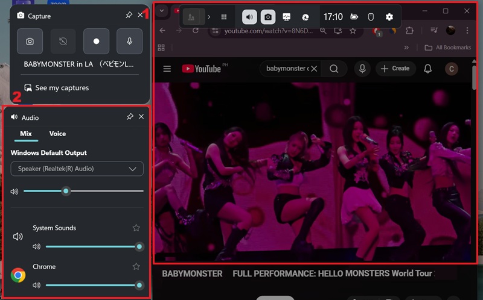The width and height of the screenshot is (483, 300).
Task: Open the Performance widget in Game Bar
Action: (x=286, y=17)
